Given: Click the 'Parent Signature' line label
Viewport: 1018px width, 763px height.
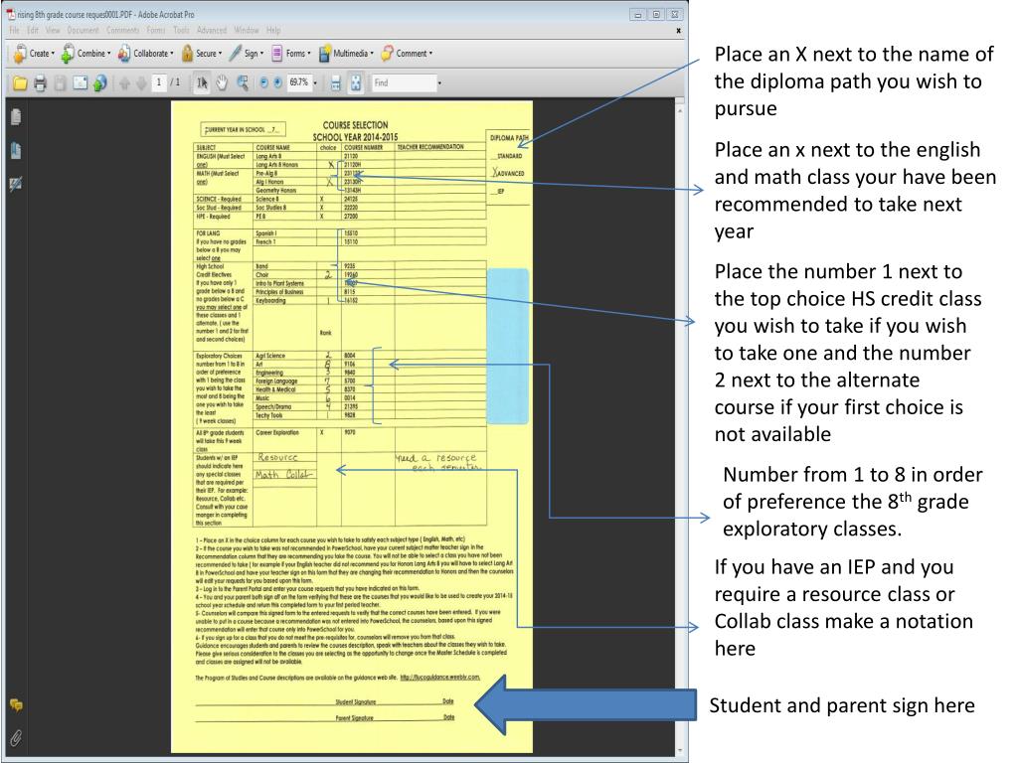Looking at the screenshot, I should [354, 718].
